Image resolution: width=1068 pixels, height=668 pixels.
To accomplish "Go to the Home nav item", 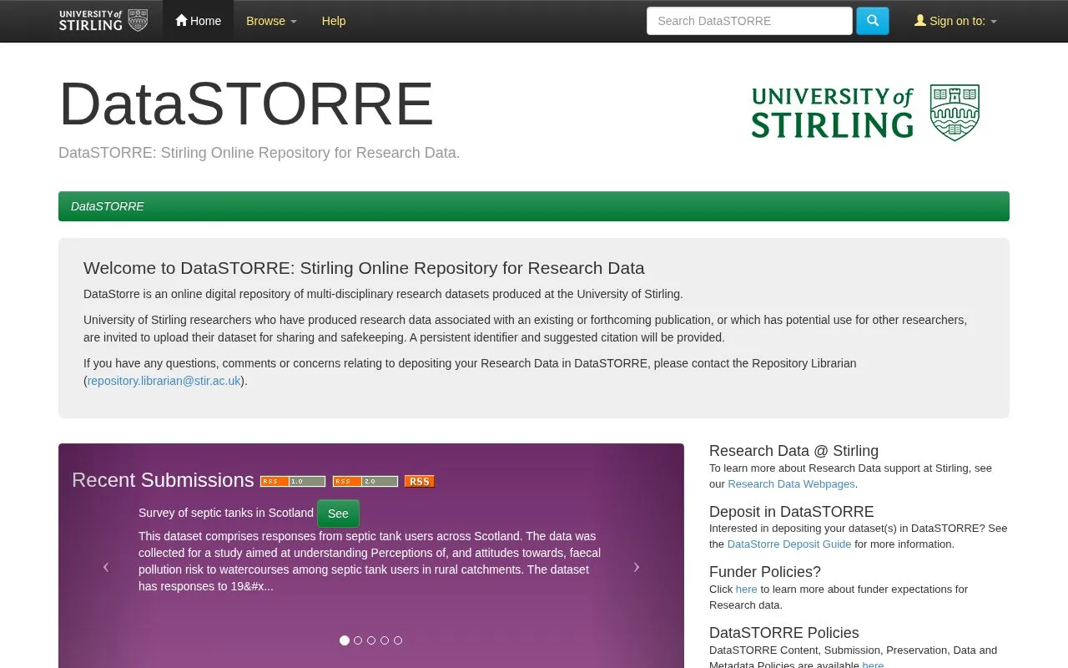I will (198, 21).
